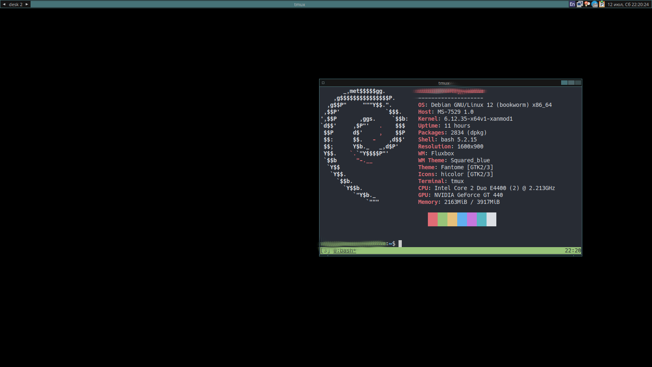Image resolution: width=652 pixels, height=367 pixels.
Task: Click the Resolution value '1600x900'
Action: click(x=470, y=146)
